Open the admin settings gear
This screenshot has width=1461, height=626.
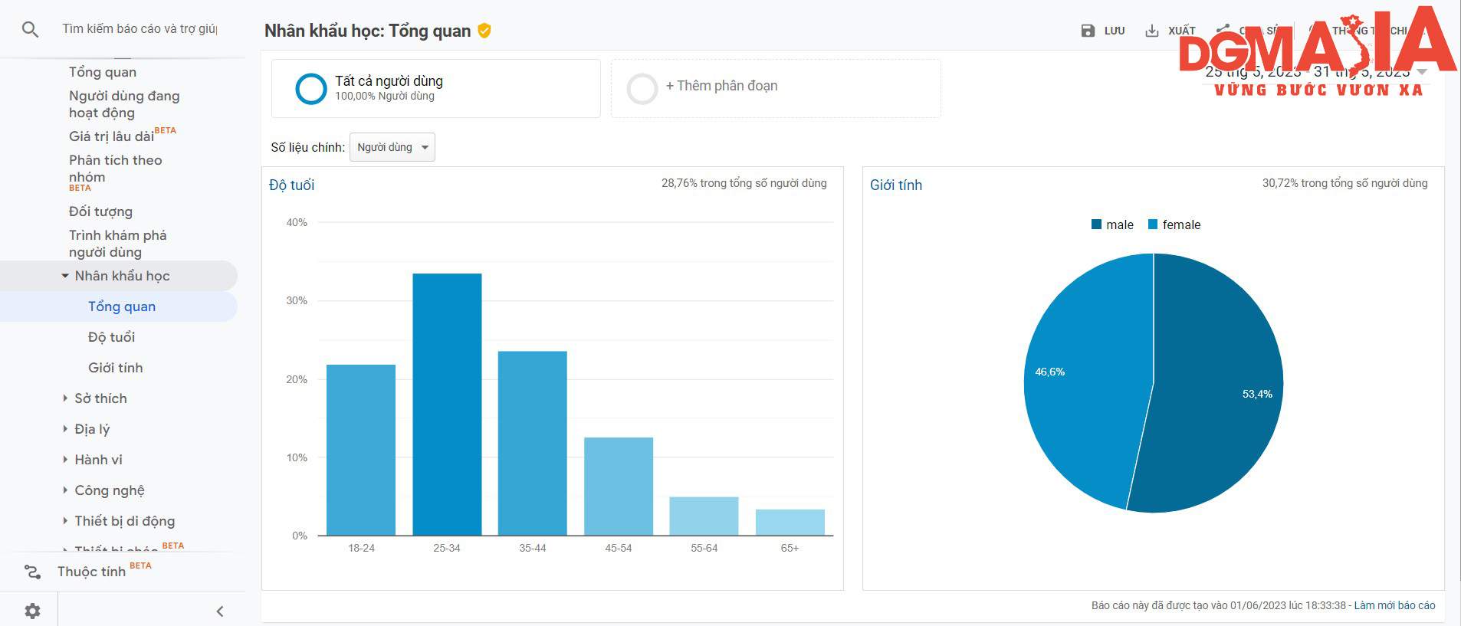[32, 611]
